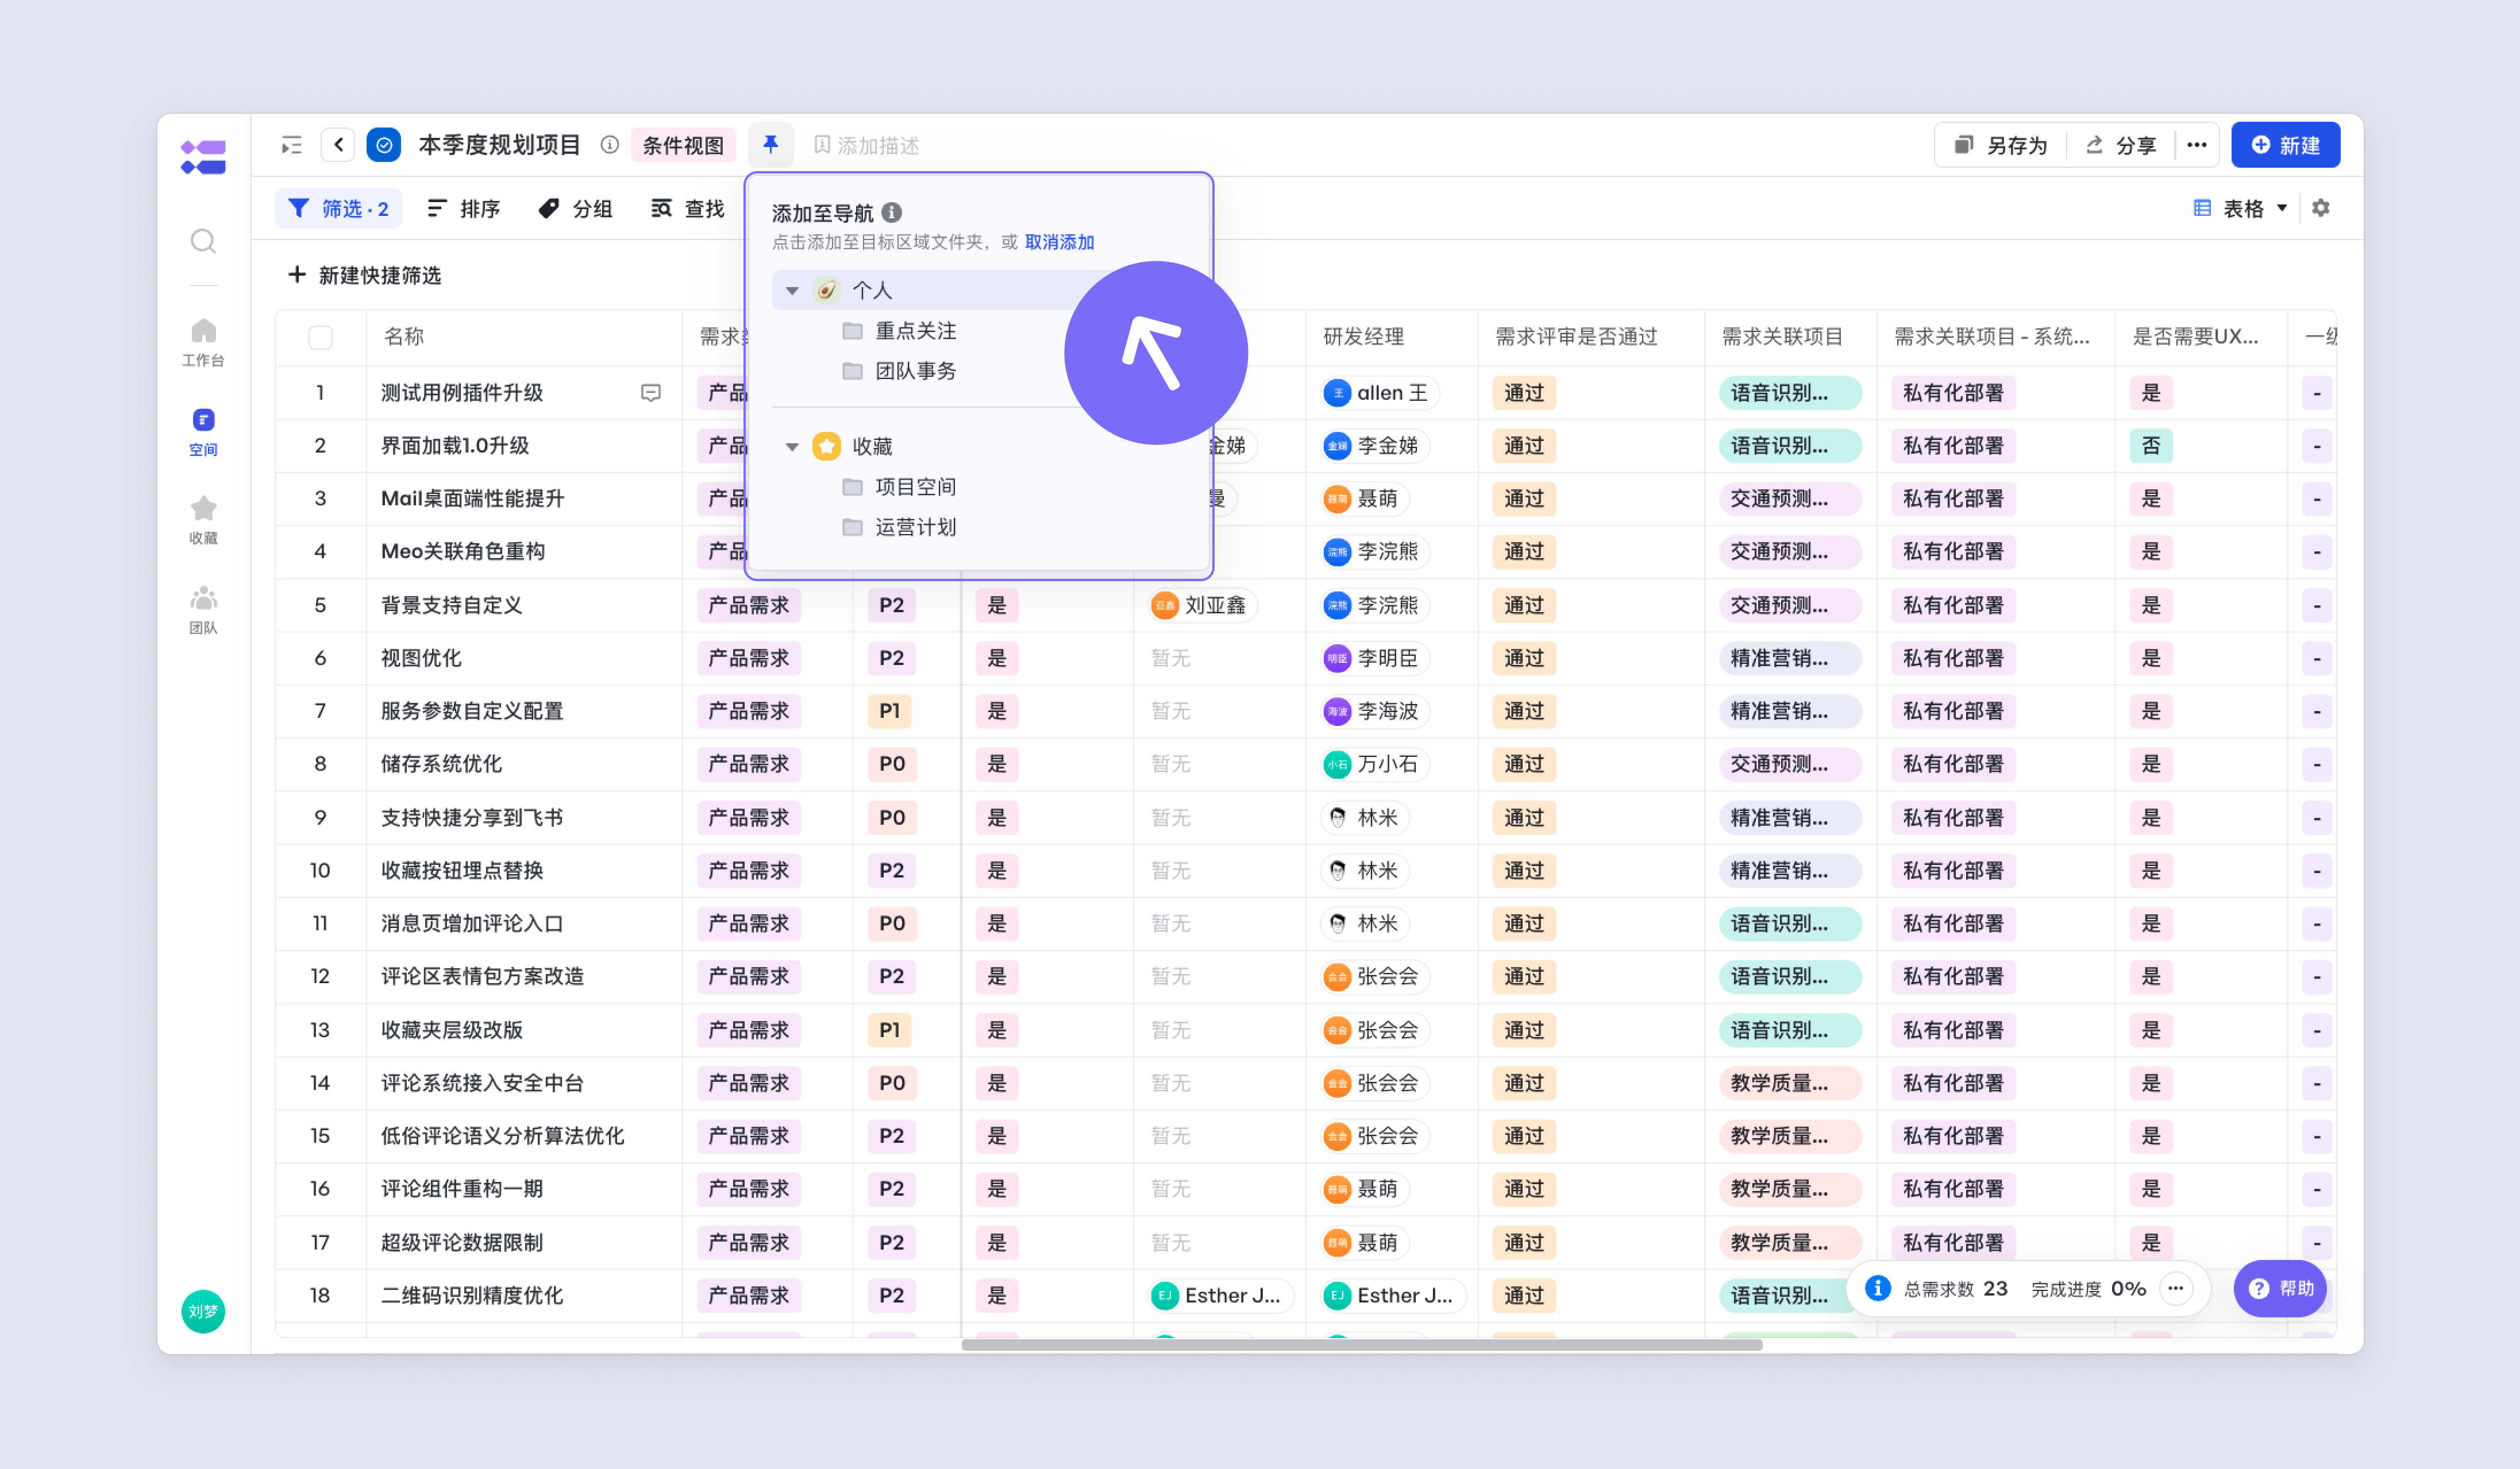Select the 项目空间 folder
The height and width of the screenshot is (1469, 2520).
[900, 486]
